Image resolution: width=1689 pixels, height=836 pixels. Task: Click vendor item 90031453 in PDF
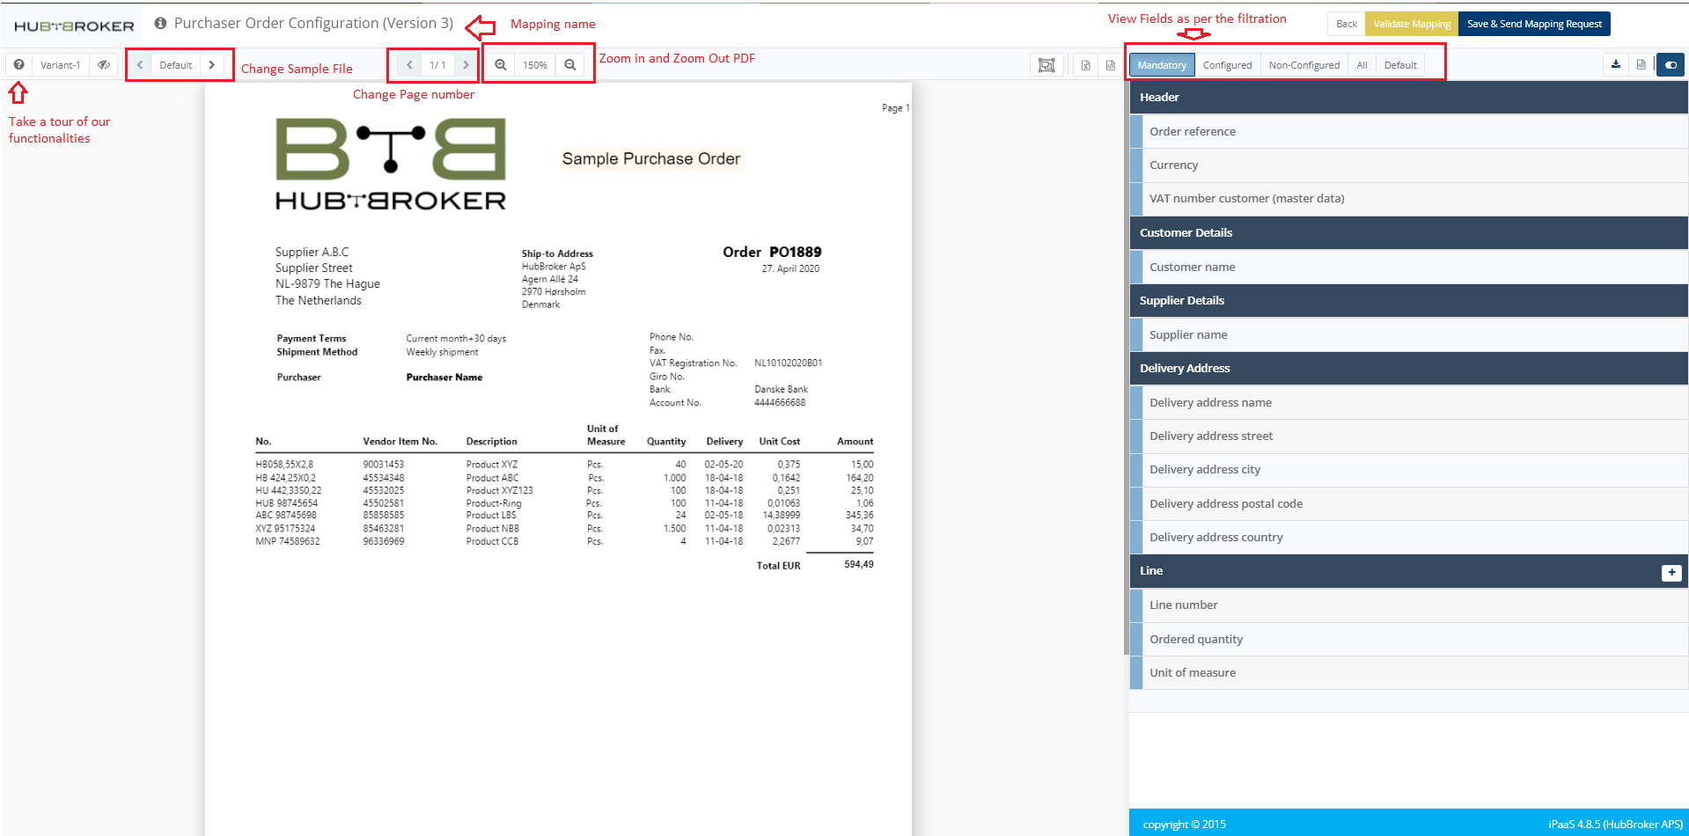click(x=383, y=464)
